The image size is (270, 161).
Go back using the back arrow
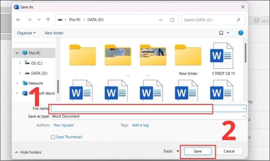19,20
